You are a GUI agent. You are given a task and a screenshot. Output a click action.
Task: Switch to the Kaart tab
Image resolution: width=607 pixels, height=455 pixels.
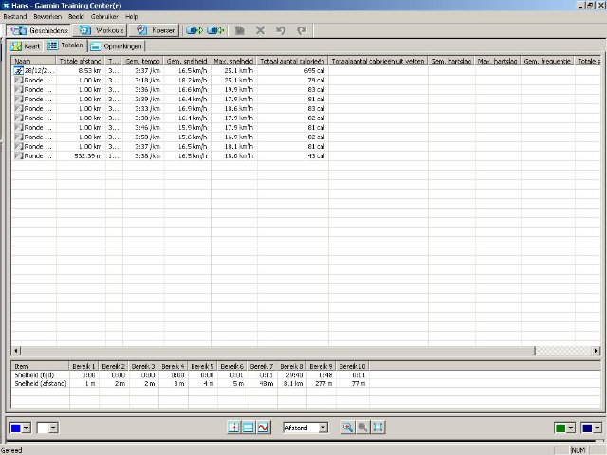pyautogui.click(x=26, y=46)
